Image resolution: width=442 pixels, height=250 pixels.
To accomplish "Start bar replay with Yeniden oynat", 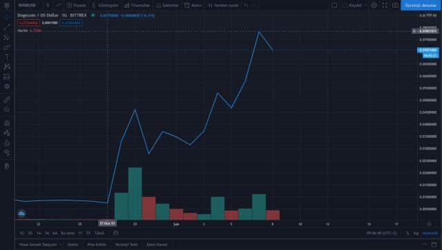I will pyautogui.click(x=223, y=5).
